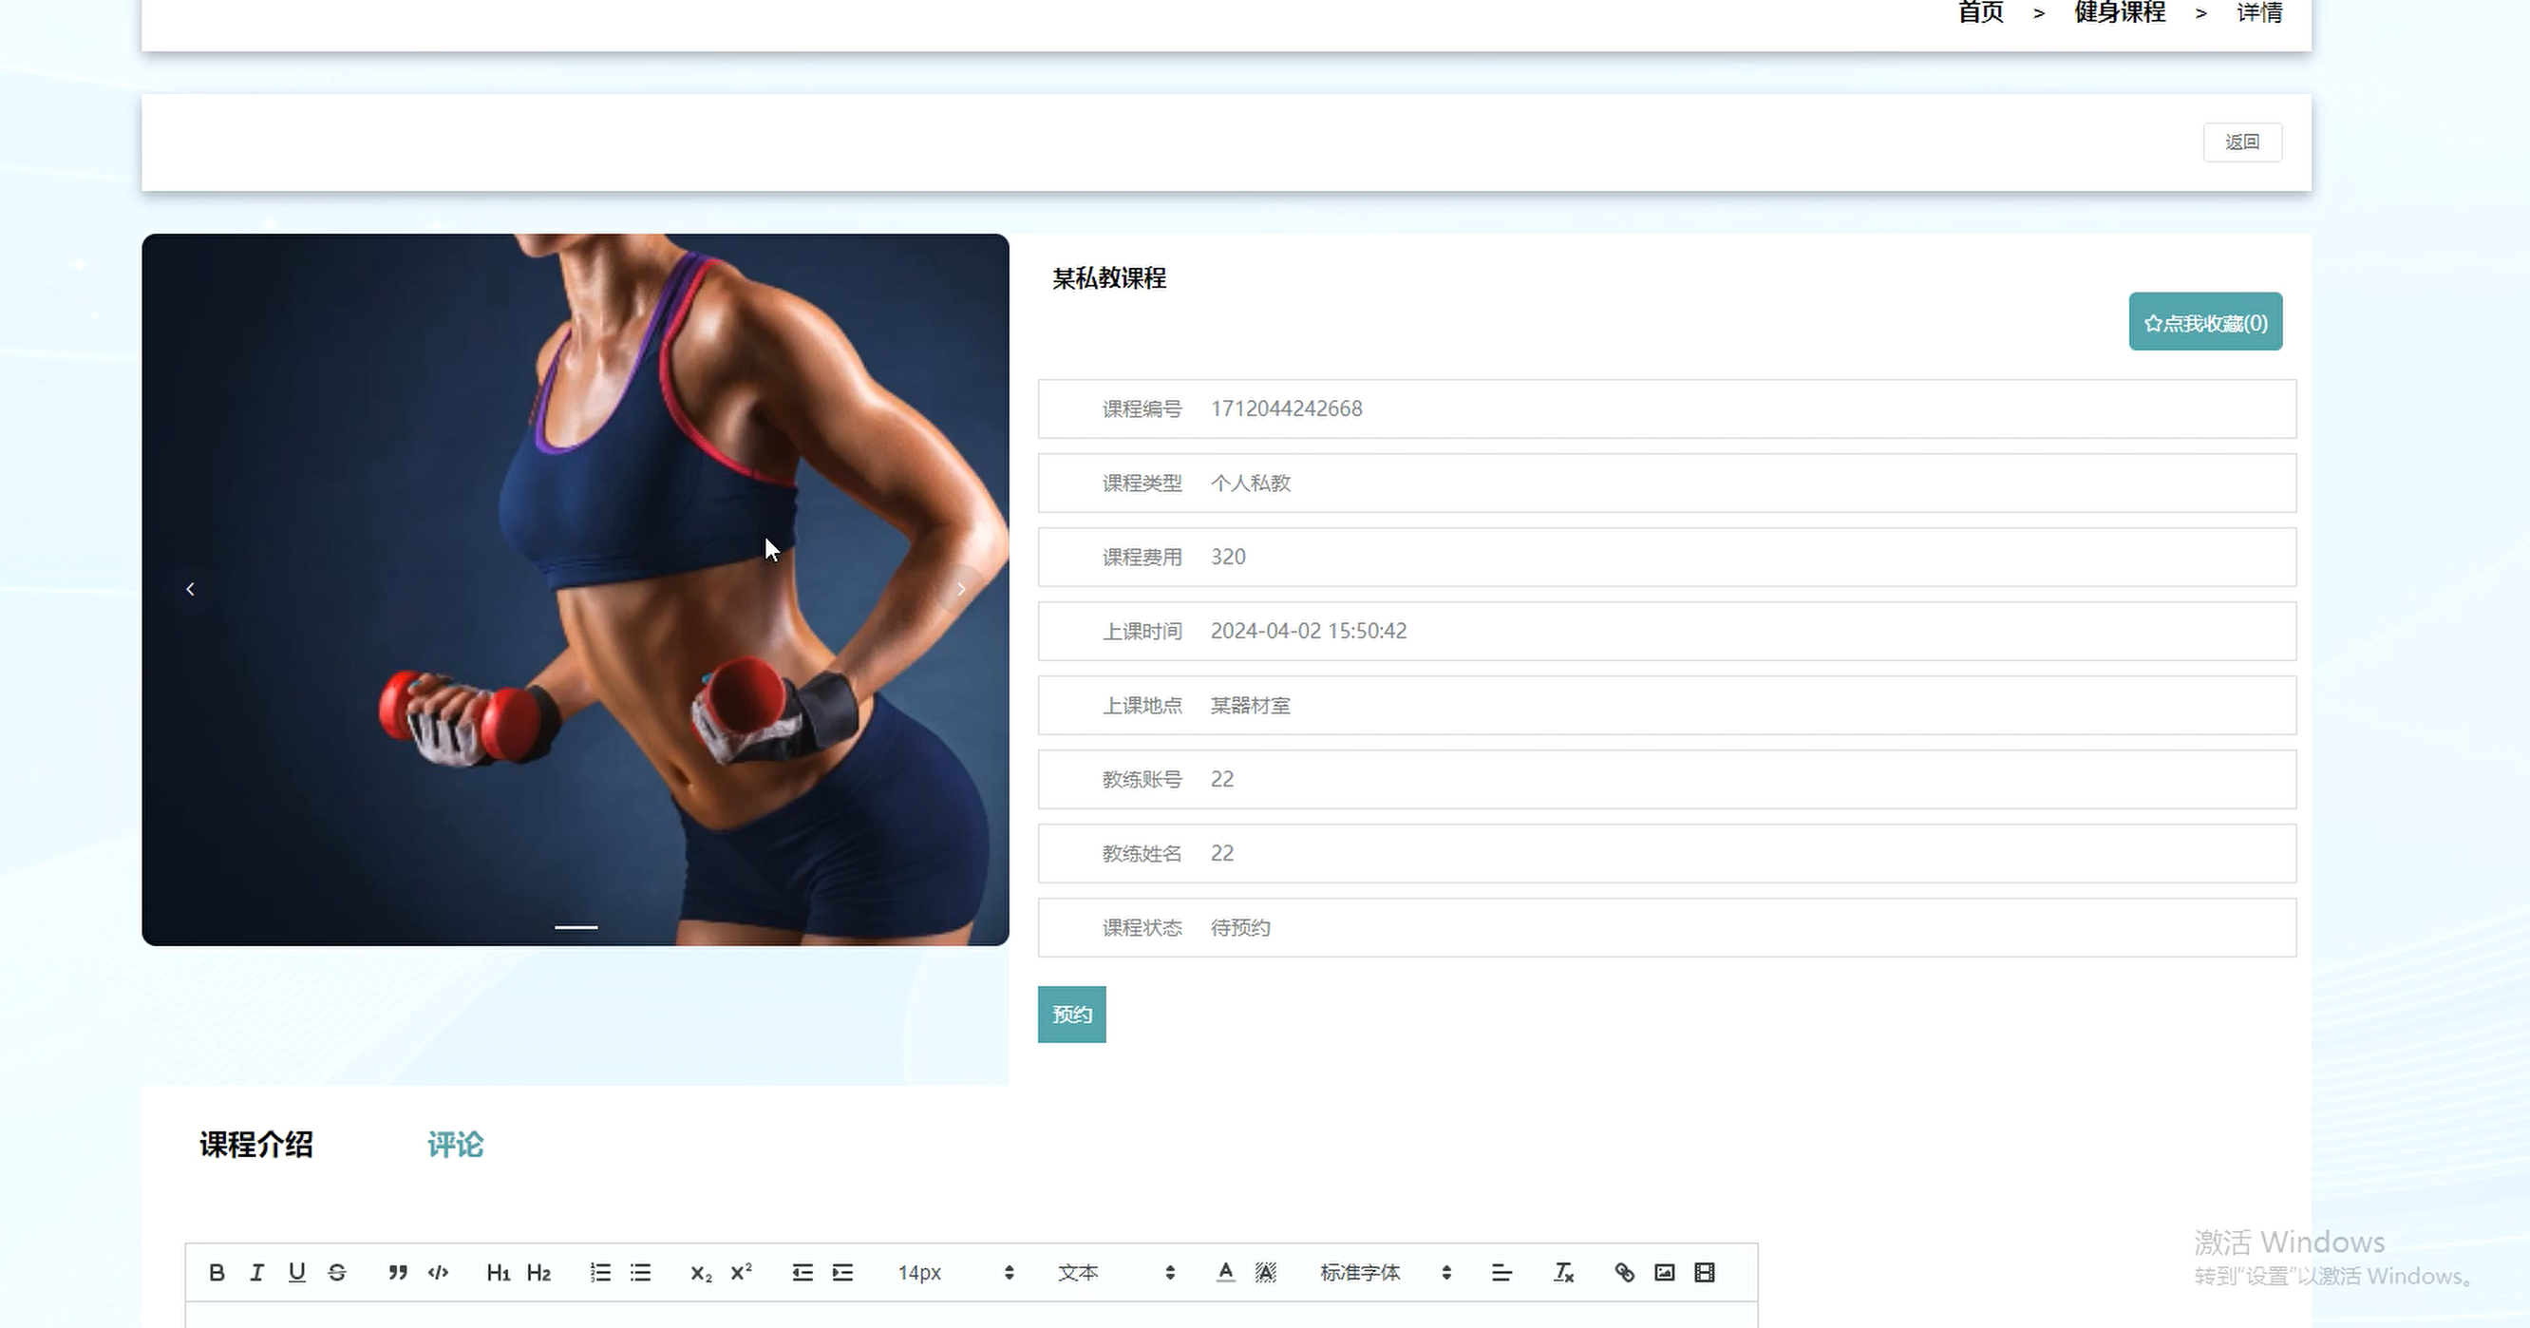Open the 标准字体 font family dropdown

tap(1386, 1273)
